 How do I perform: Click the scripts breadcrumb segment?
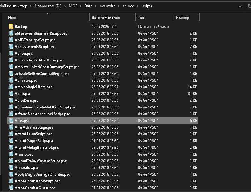pyautogui.click(x=147, y=6)
